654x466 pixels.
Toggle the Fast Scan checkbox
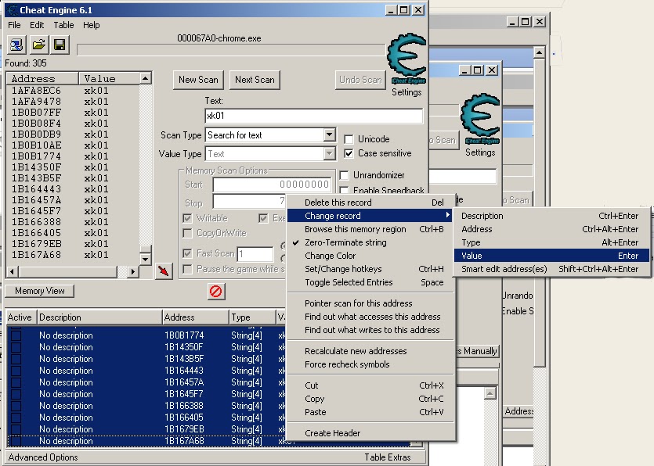tap(188, 253)
